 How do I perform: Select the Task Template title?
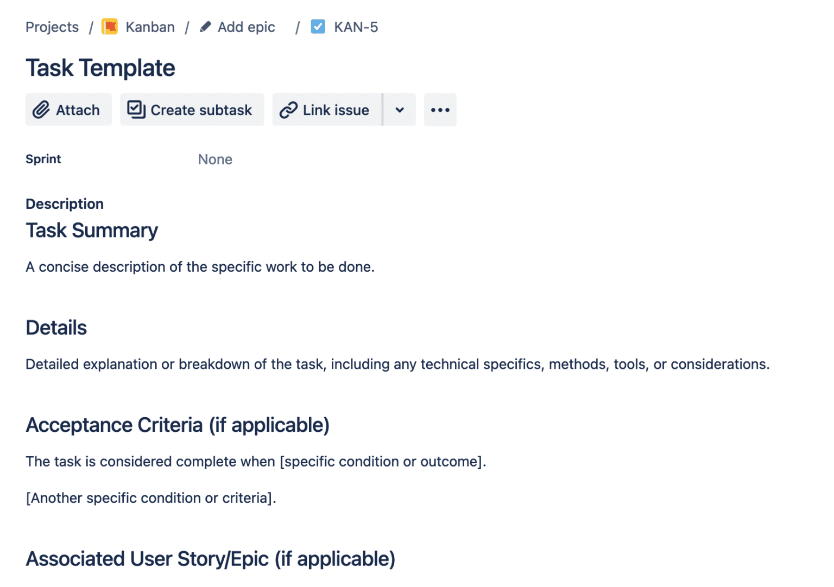coord(100,67)
